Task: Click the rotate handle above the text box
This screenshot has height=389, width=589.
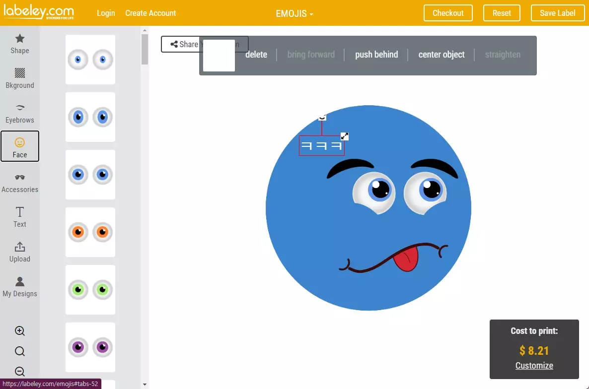Action: pyautogui.click(x=322, y=117)
